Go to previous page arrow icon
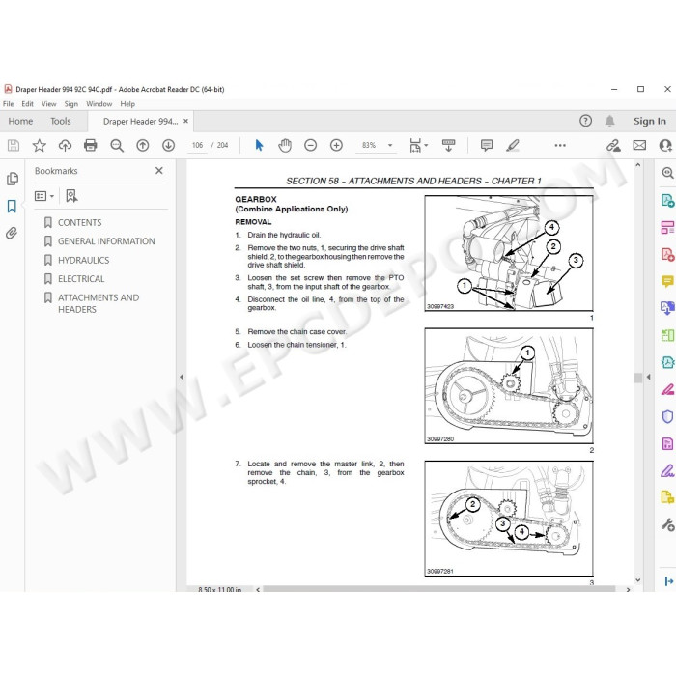Viewport: 676px width, 676px height. pos(143,145)
